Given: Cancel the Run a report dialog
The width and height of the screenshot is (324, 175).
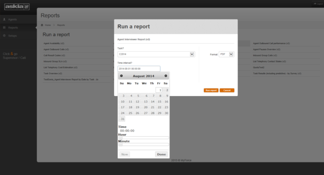Looking at the screenshot, I should 227,90.
